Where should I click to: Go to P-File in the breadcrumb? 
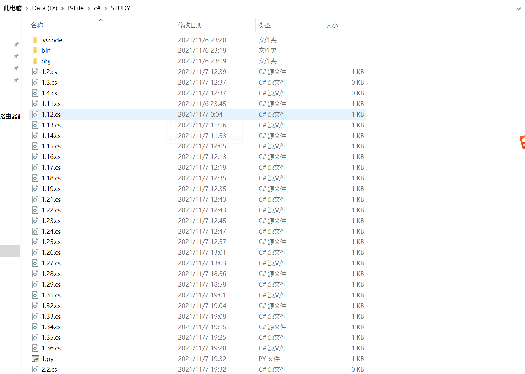(x=75, y=8)
